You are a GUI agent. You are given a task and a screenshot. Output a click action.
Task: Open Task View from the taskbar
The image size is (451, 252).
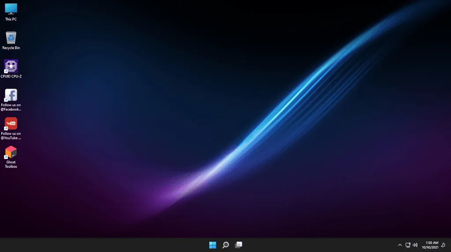point(238,245)
